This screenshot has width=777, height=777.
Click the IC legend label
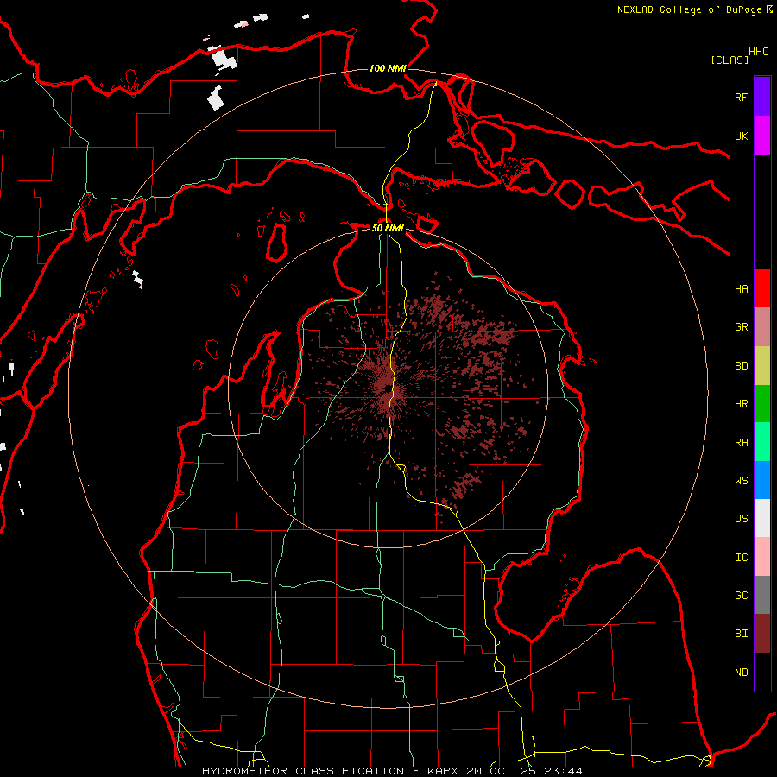click(741, 558)
